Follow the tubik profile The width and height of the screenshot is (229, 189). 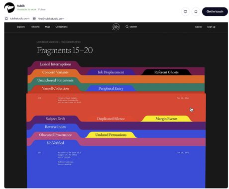point(42,9)
